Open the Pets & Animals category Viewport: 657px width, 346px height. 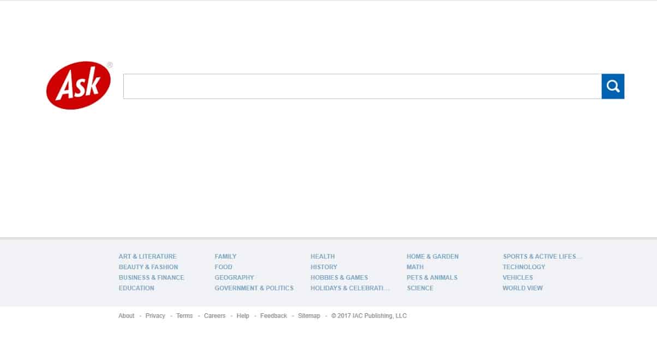tap(432, 277)
